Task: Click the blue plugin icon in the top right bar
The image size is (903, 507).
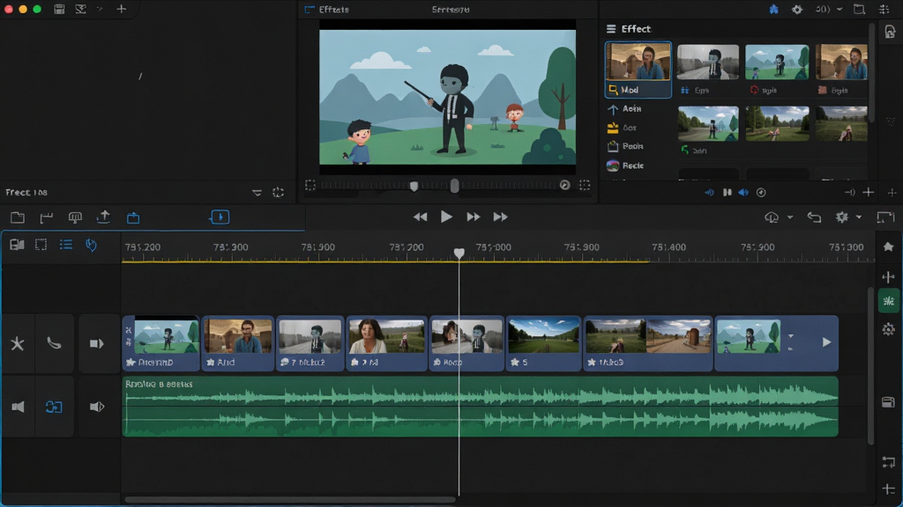Action: [x=774, y=9]
